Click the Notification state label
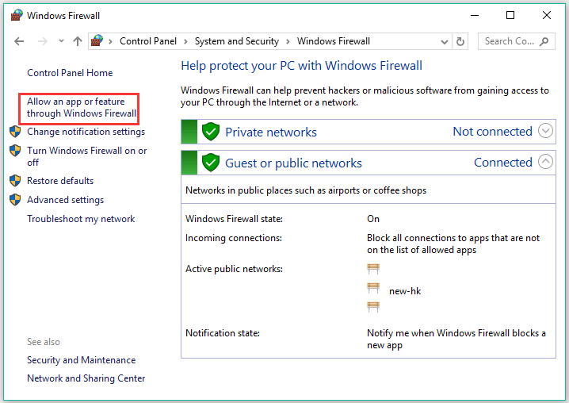The width and height of the screenshot is (569, 403). pos(223,333)
